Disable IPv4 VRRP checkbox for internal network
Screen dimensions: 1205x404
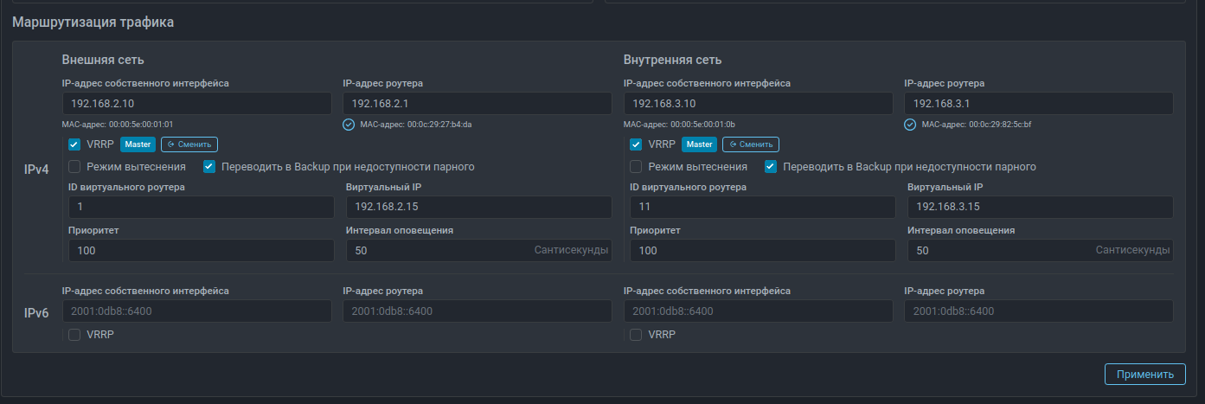tap(636, 144)
